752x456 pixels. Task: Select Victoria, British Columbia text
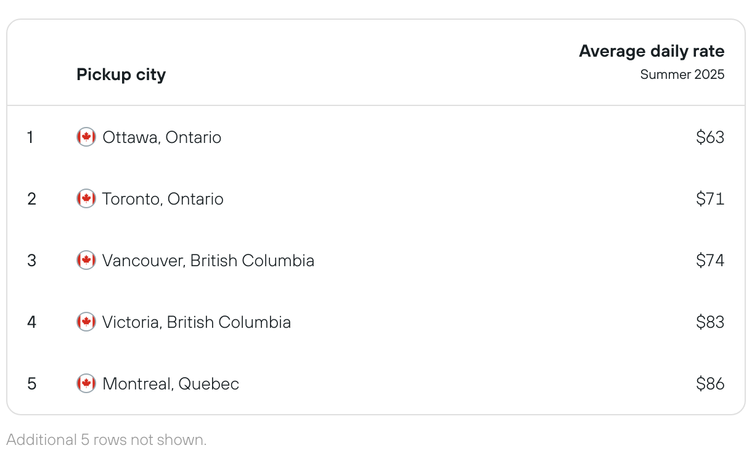[197, 322]
